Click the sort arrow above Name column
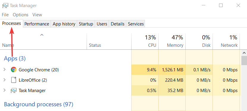This screenshot has width=247, height=111. [x=42, y=35]
